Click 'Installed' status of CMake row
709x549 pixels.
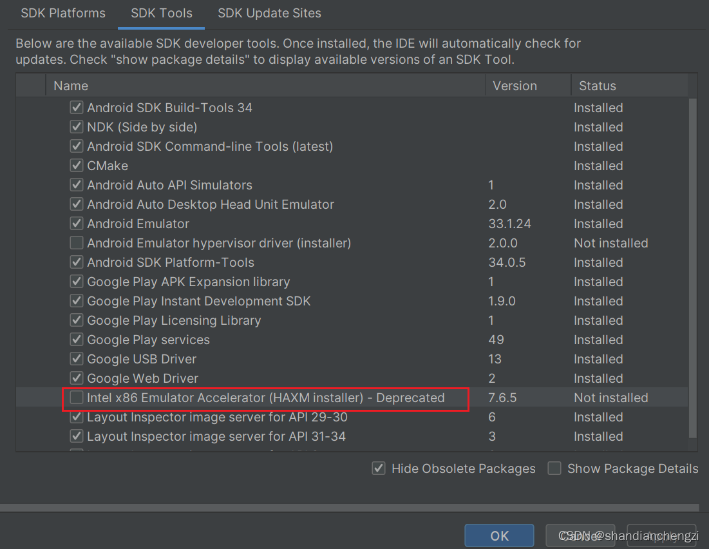tap(598, 166)
